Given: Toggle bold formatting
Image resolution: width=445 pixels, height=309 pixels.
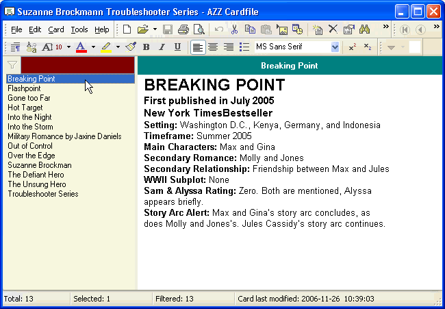Looking at the screenshot, I should point(146,47).
